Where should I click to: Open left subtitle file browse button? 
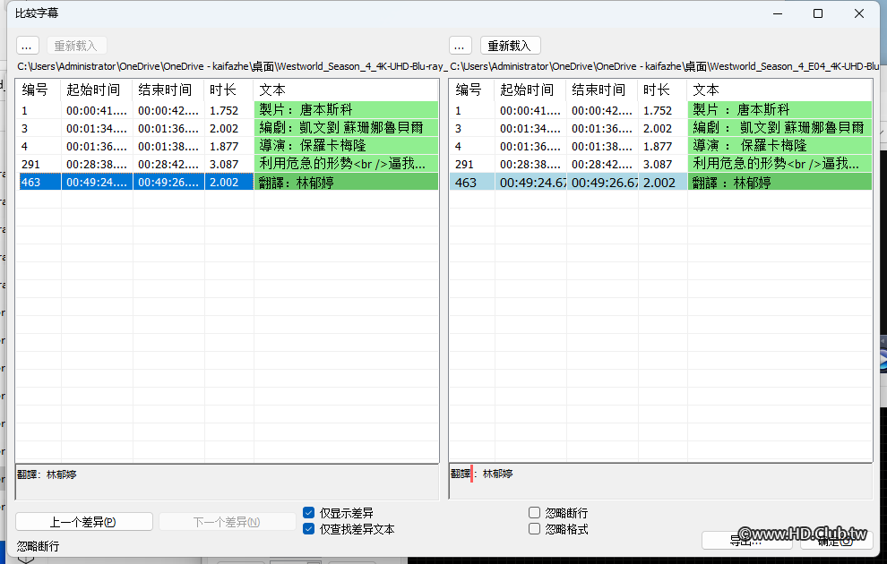coord(27,46)
